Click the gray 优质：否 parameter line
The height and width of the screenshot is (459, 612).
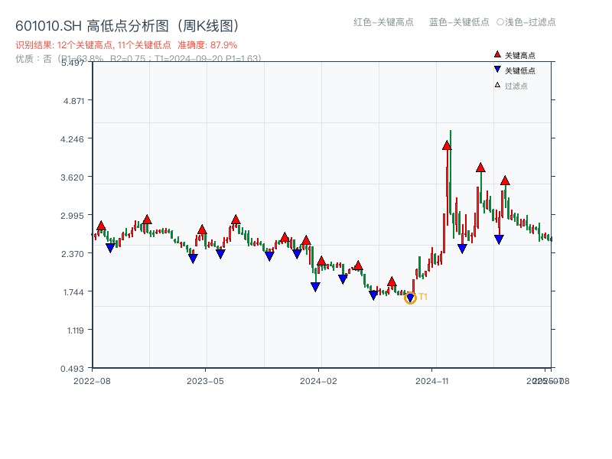tap(138, 59)
